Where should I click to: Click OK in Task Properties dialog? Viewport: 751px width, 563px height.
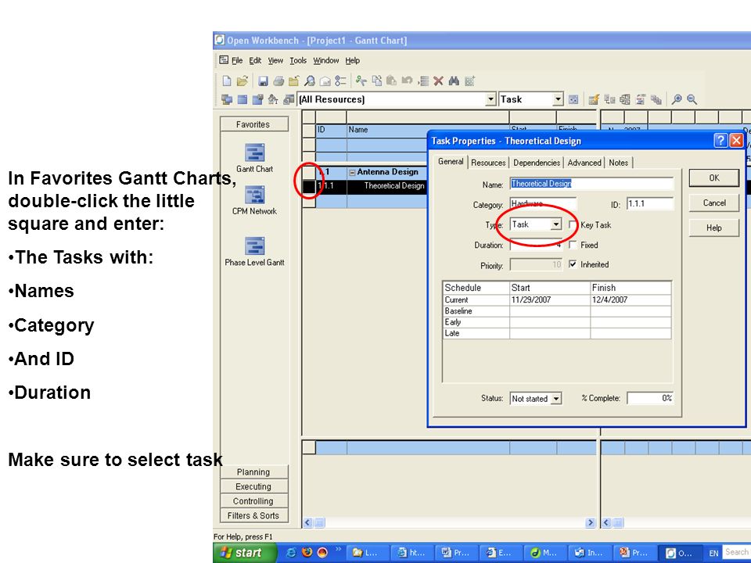(x=713, y=178)
